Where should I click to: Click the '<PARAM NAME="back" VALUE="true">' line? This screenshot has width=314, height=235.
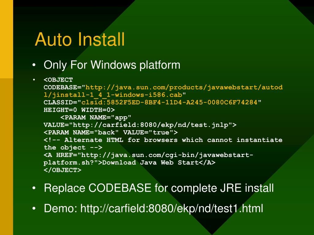pos(111,132)
